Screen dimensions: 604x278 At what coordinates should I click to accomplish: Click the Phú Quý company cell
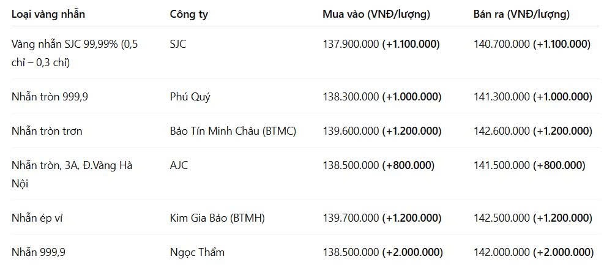pyautogui.click(x=190, y=97)
